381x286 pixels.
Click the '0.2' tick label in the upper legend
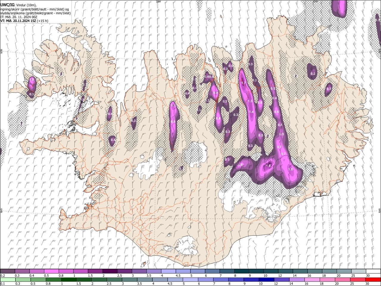pyautogui.click(x=2, y=276)
